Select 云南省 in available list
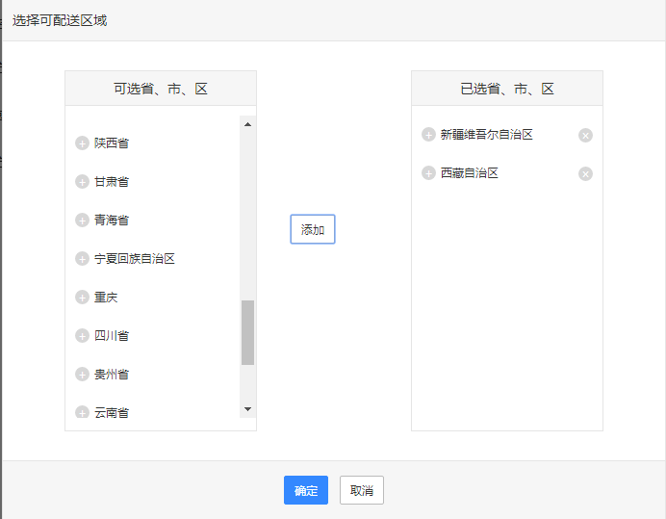 pos(112,412)
